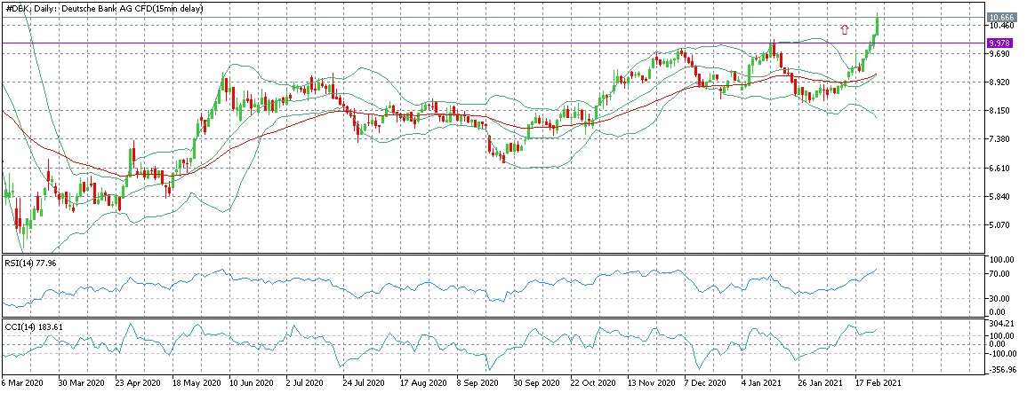The height and width of the screenshot is (393, 1027).
Task: Select the 10.666 current price tag
Action: [1001, 17]
